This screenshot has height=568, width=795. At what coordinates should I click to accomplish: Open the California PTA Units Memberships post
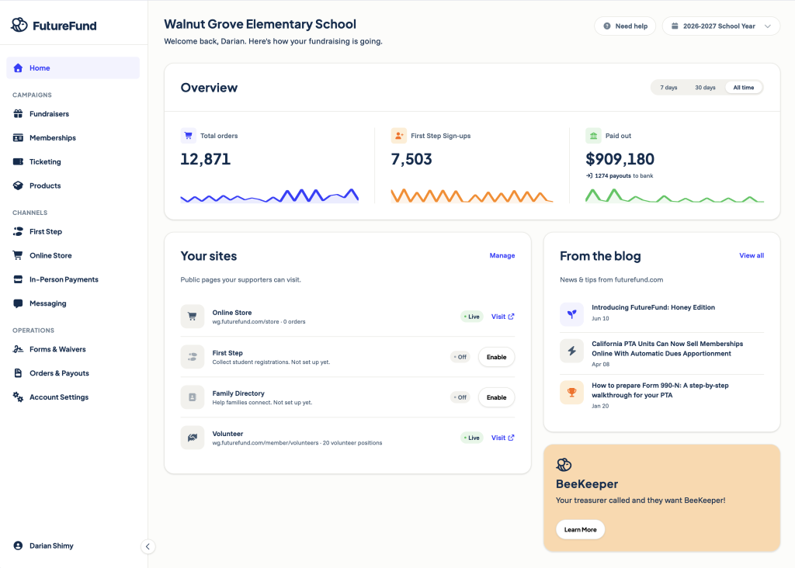coord(667,348)
